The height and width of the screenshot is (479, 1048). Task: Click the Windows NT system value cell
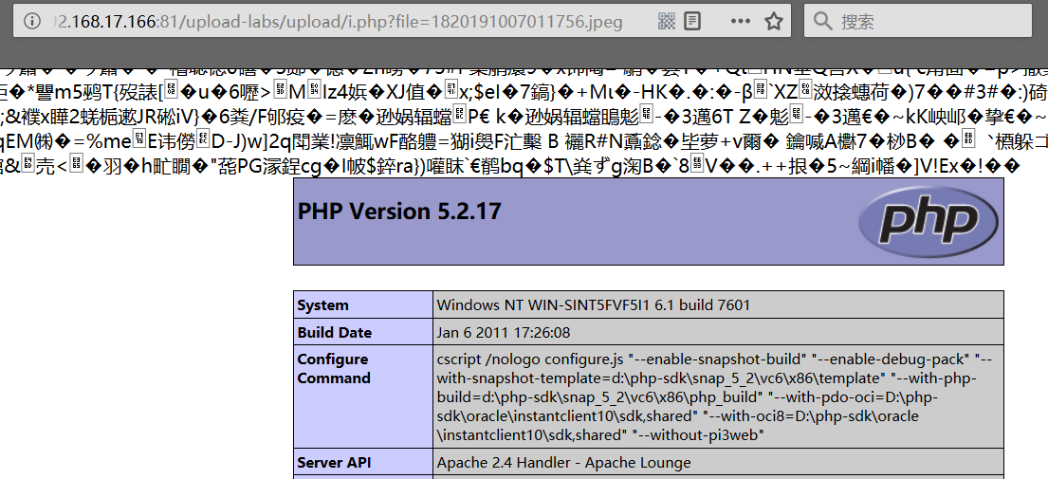coord(593,305)
